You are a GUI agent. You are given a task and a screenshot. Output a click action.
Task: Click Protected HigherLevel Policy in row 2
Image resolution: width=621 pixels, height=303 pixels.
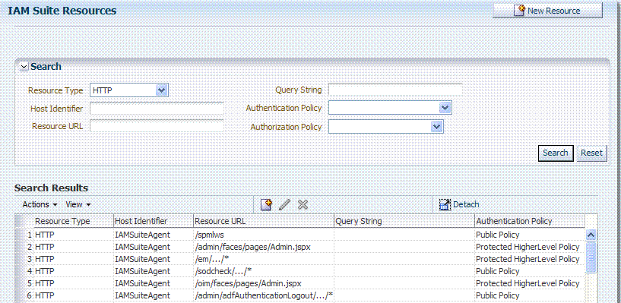pos(528,248)
